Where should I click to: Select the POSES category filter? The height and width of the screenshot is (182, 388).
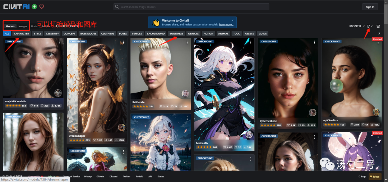click(123, 34)
